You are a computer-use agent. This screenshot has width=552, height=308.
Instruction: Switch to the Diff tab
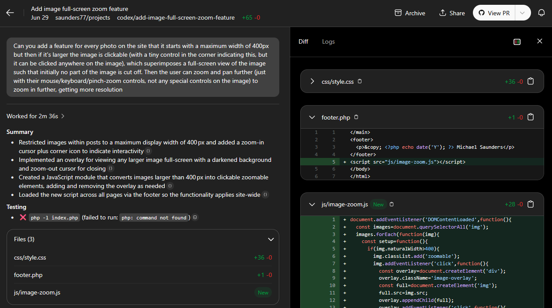point(303,41)
